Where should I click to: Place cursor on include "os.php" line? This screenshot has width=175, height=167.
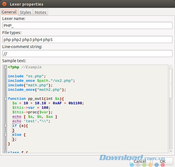[x=27, y=76]
